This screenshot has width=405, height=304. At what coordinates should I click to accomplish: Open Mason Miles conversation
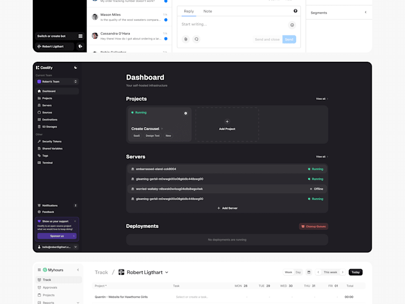coord(130,17)
